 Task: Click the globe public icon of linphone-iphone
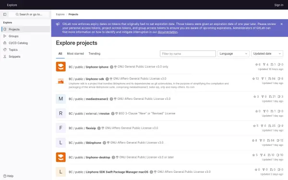point(111,67)
